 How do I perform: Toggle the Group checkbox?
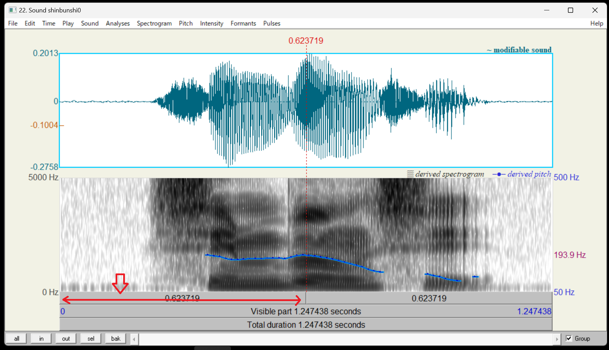tap(569, 338)
